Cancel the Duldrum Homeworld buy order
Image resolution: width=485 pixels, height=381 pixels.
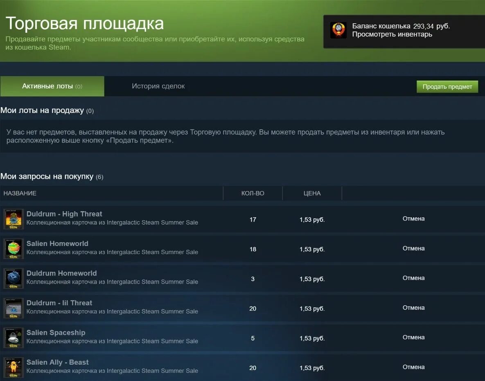pos(413,278)
